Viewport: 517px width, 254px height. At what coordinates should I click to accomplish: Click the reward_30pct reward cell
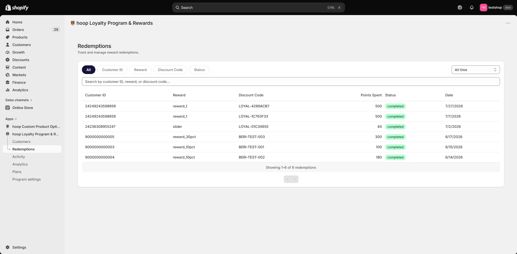tap(184, 137)
